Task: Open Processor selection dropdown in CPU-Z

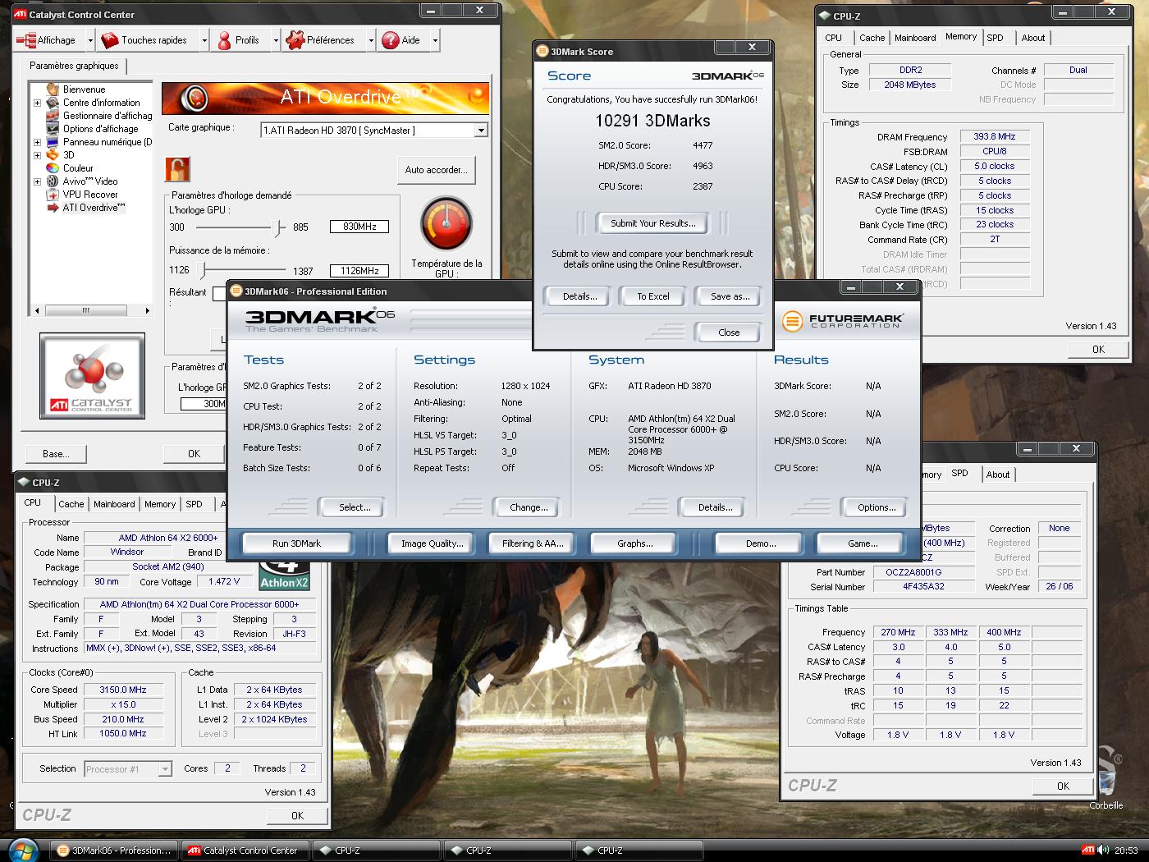Action: click(165, 769)
